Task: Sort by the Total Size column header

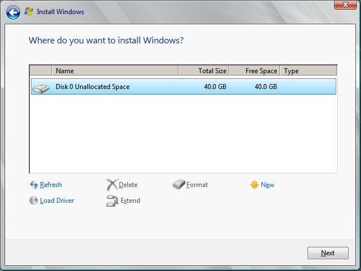Action: (204, 70)
